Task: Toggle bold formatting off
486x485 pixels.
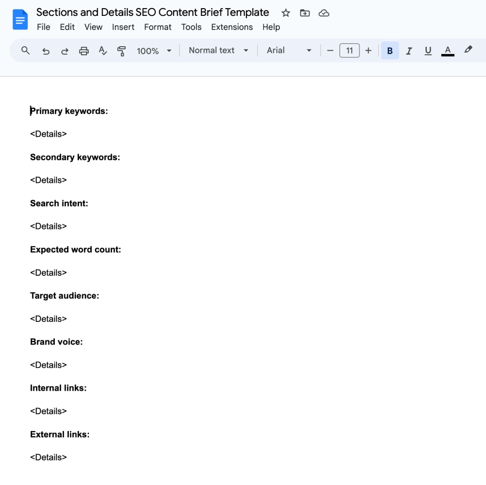Action: [390, 50]
